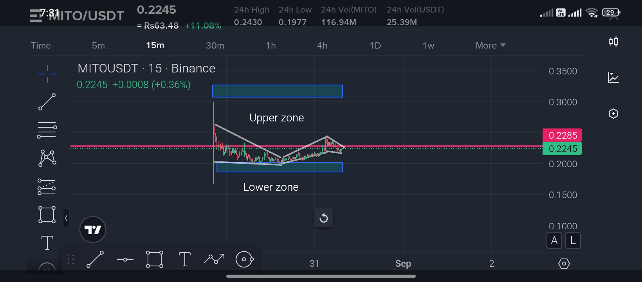
Task: Select the trend line drawing tool
Action: (47, 102)
